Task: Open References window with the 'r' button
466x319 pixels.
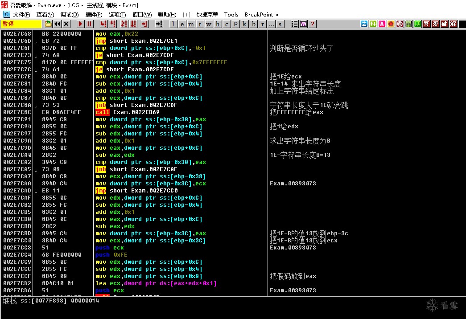Action: [262, 24]
